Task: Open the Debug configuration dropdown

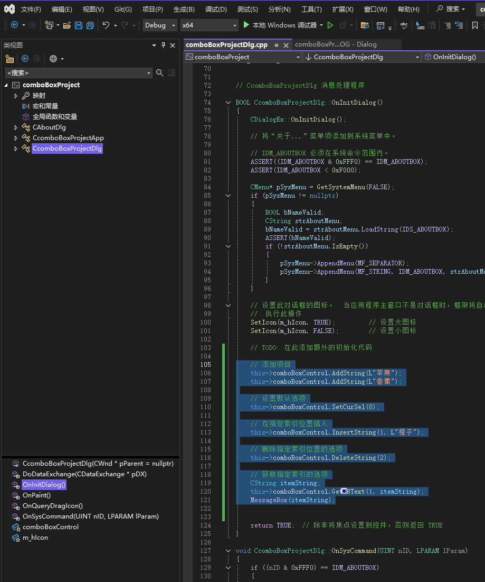Action: point(160,25)
